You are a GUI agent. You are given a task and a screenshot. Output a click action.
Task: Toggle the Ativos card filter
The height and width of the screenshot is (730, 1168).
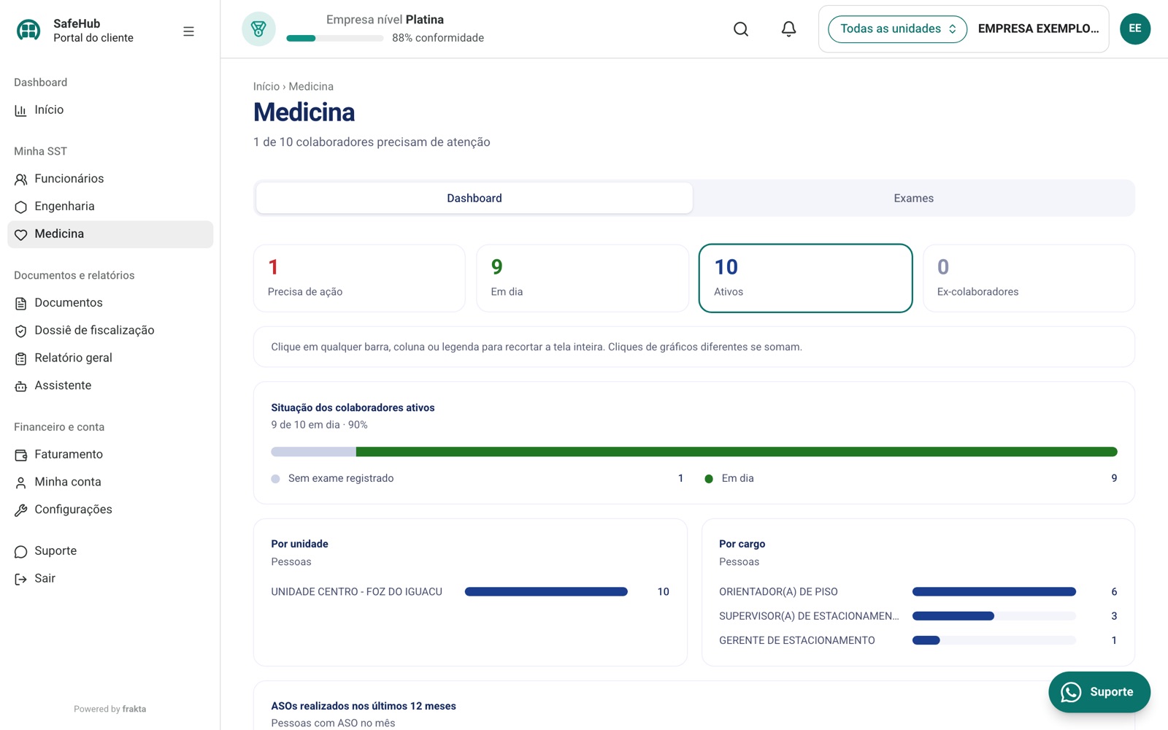pyautogui.click(x=806, y=278)
